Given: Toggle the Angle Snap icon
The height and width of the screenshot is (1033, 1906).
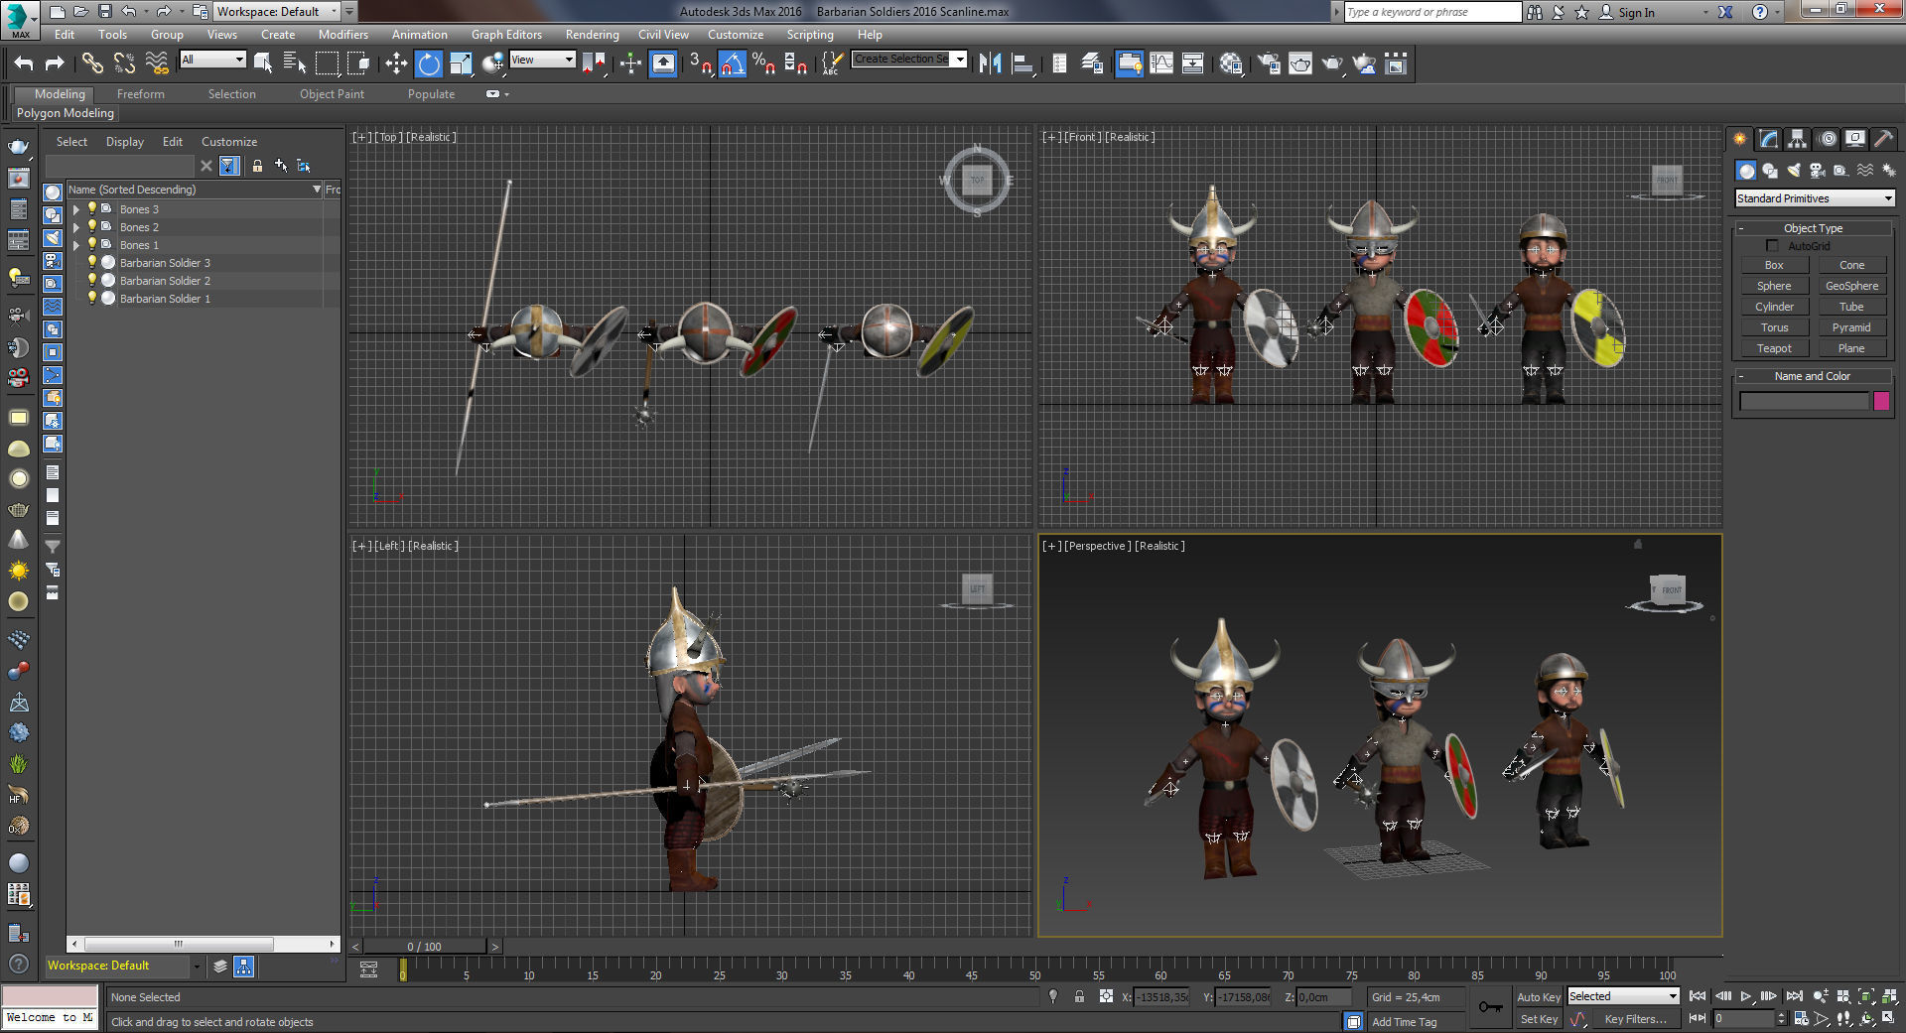Looking at the screenshot, I should (x=732, y=65).
